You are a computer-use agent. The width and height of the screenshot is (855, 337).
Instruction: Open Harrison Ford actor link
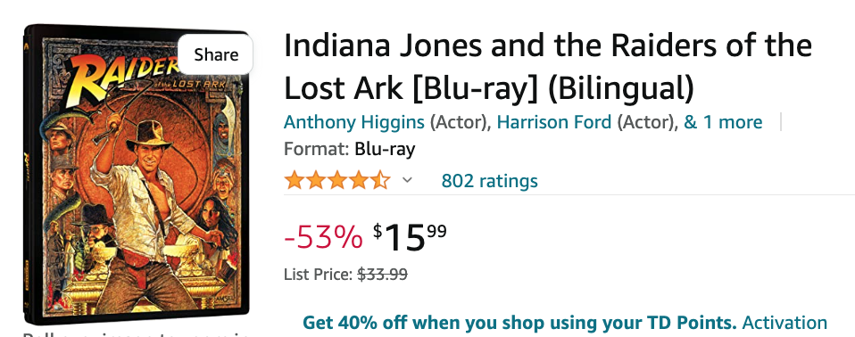(x=554, y=122)
